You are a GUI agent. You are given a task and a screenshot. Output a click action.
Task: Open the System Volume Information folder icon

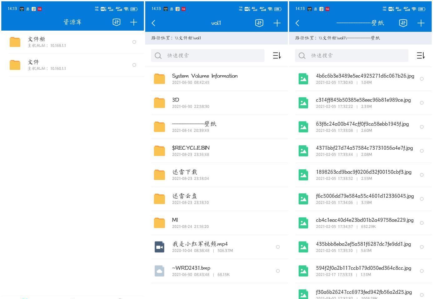pos(160,79)
